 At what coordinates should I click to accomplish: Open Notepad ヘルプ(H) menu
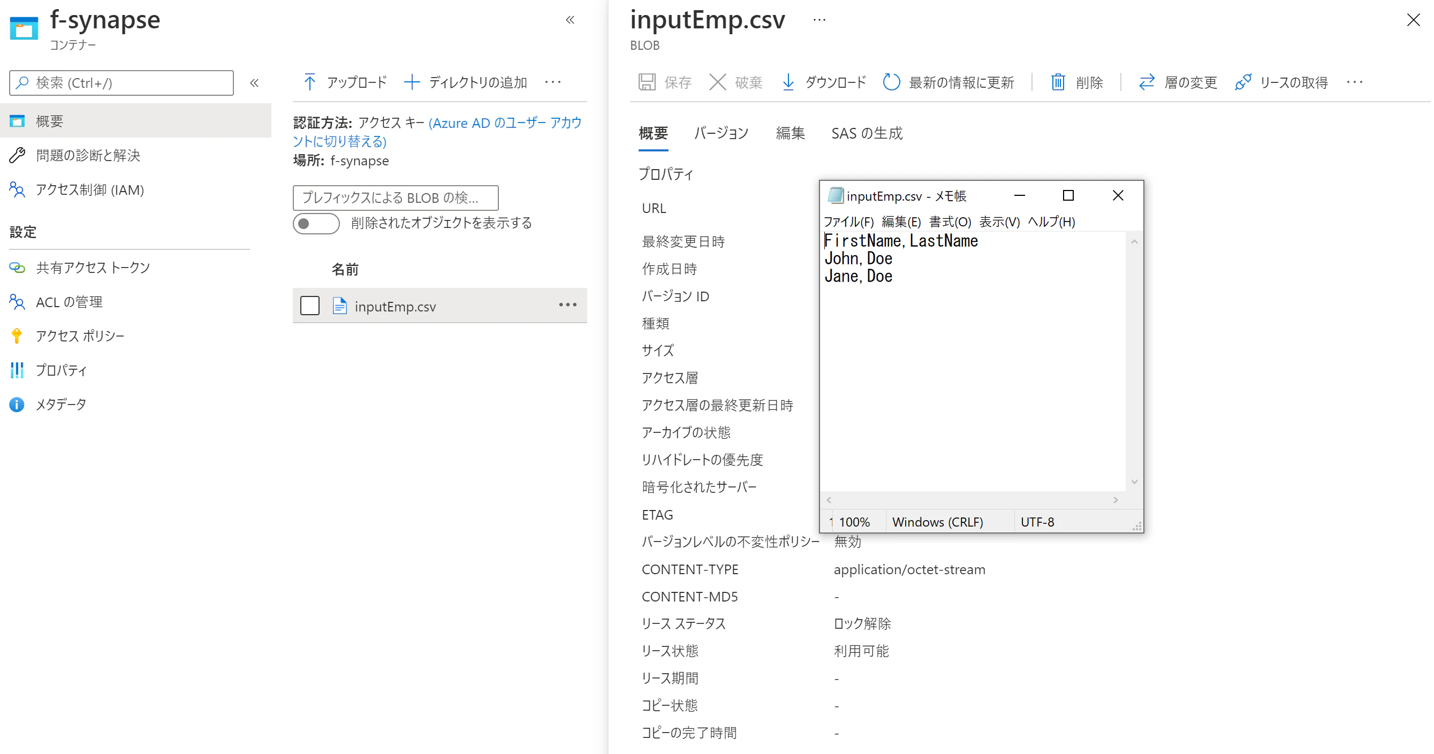1051,222
